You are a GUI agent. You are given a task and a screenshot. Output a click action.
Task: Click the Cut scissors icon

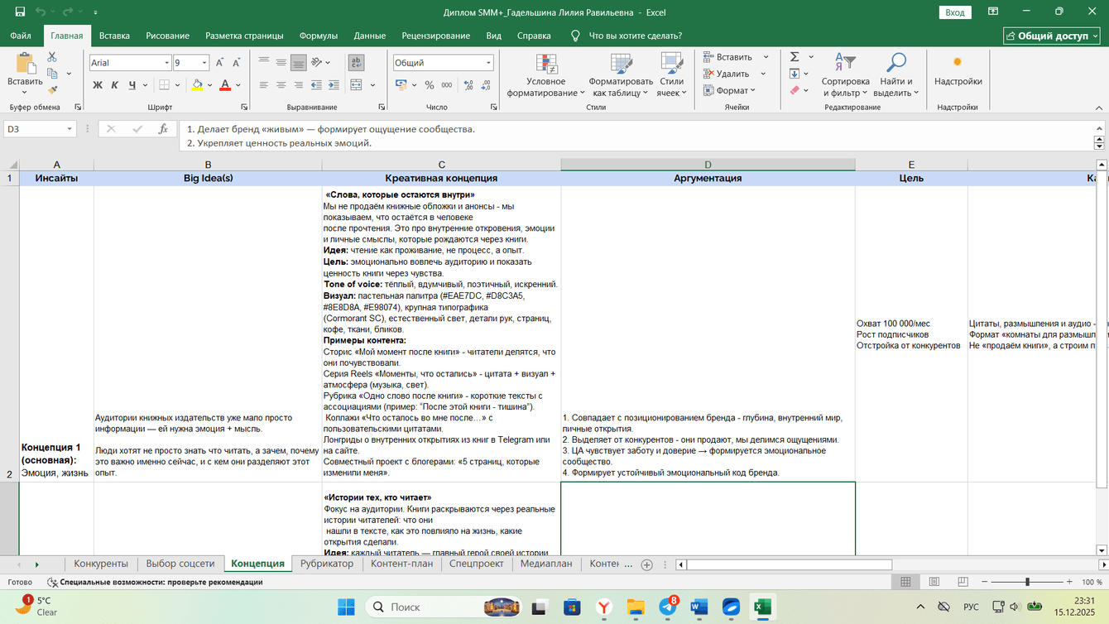[x=52, y=57]
